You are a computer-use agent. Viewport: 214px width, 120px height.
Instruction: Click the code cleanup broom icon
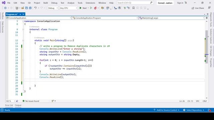(x=52, y=101)
